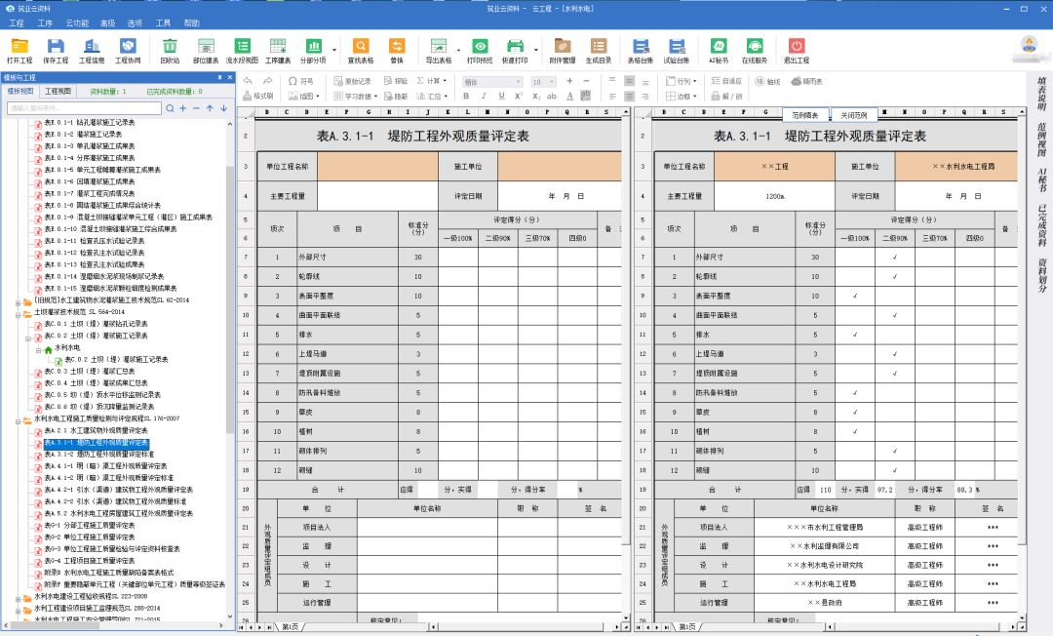Click the 关闭范例 button

854,115
